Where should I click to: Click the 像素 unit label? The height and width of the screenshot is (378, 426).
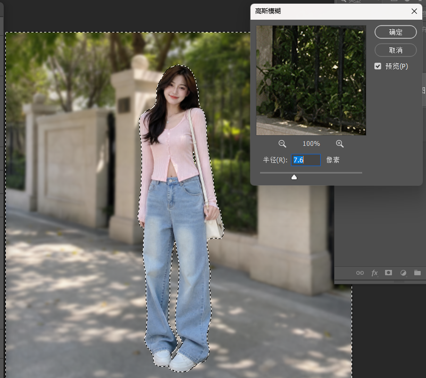click(333, 160)
